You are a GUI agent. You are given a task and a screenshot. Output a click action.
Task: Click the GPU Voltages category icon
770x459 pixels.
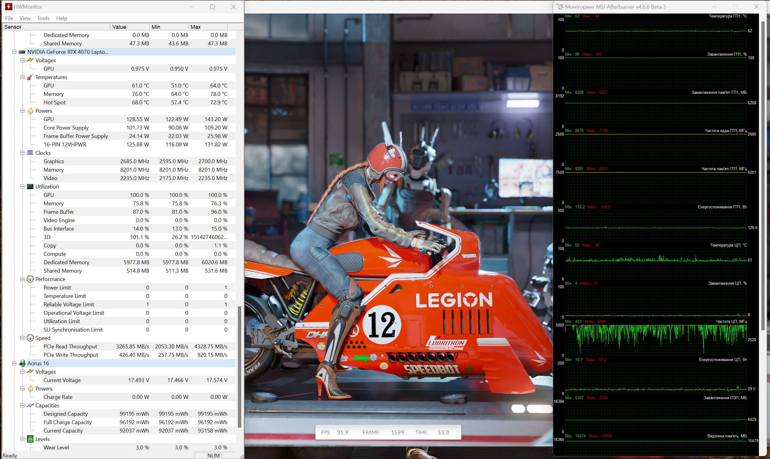point(30,60)
